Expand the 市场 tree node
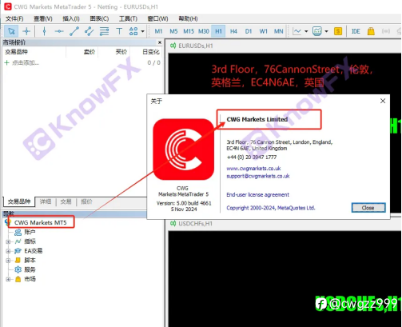Viewport: 402px width, 327px height. [x=8, y=279]
